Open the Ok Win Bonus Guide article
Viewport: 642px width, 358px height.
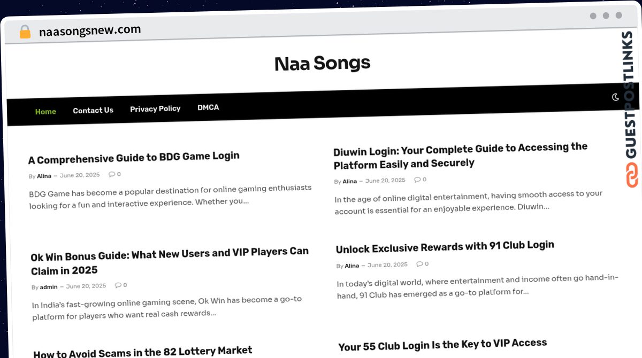click(170, 261)
